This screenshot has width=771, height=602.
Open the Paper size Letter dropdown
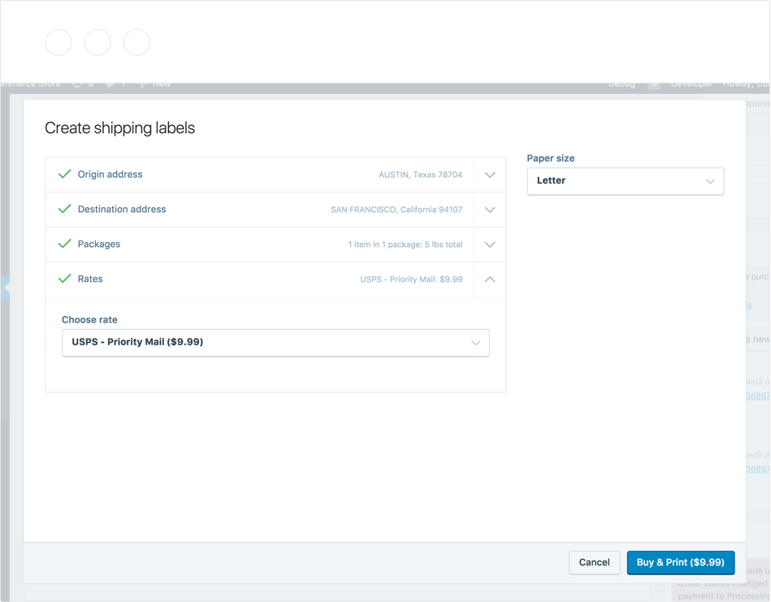tap(625, 181)
